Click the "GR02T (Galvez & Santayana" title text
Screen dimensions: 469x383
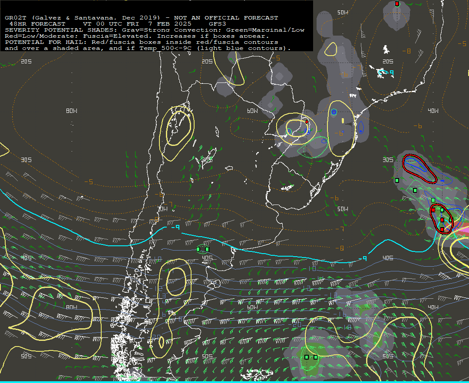(x=59, y=18)
